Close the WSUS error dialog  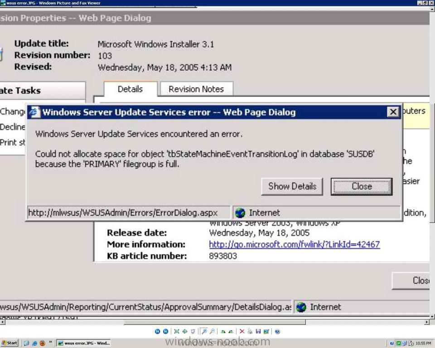[x=362, y=187]
